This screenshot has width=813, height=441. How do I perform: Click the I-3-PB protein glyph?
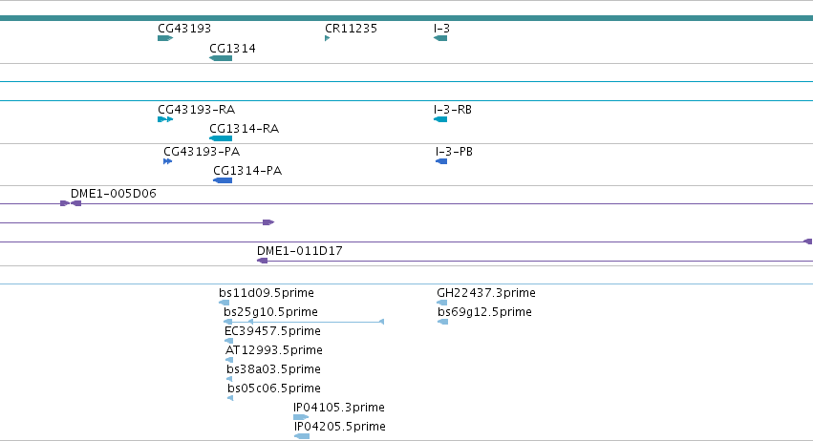pyautogui.click(x=441, y=161)
